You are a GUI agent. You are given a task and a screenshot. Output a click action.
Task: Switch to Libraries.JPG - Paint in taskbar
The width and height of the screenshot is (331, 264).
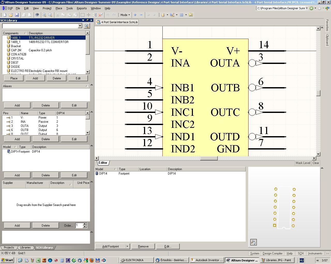click(x=277, y=260)
